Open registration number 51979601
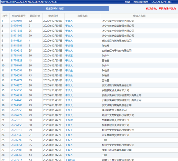Screen dimensions: 178x161 pyautogui.click(x=16, y=21)
